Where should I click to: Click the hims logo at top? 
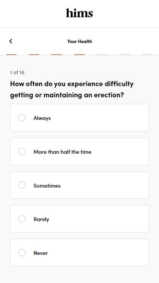tap(79, 13)
